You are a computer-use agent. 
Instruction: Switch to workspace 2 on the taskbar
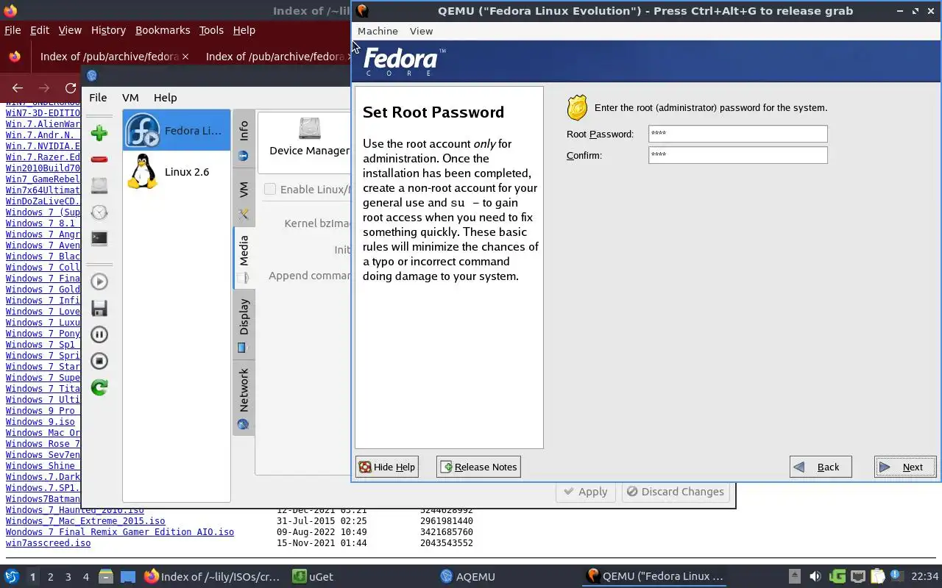[x=50, y=577]
